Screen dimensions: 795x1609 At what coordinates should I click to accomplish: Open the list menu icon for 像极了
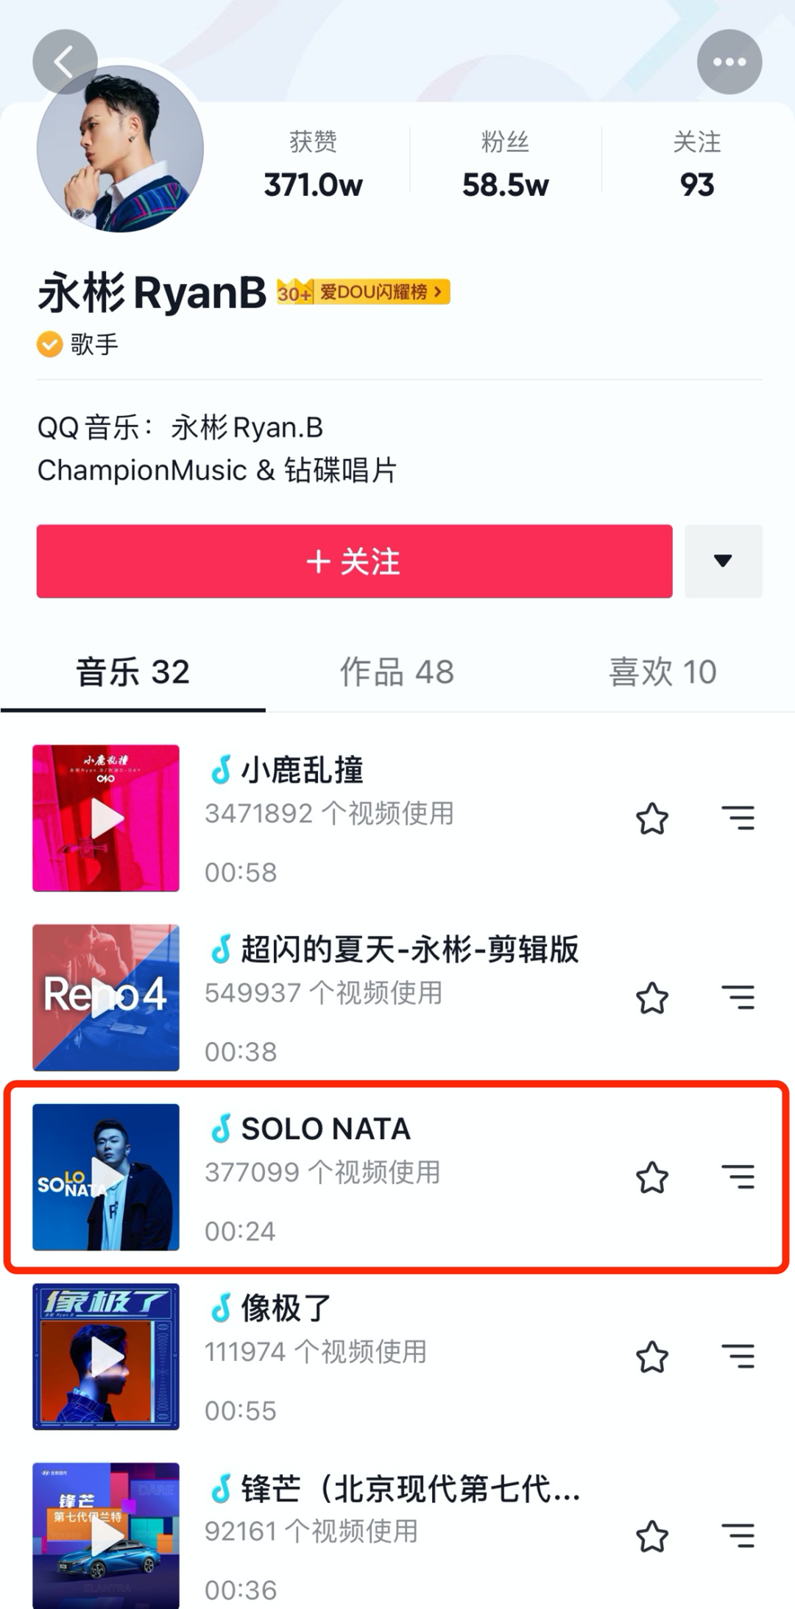[738, 1356]
